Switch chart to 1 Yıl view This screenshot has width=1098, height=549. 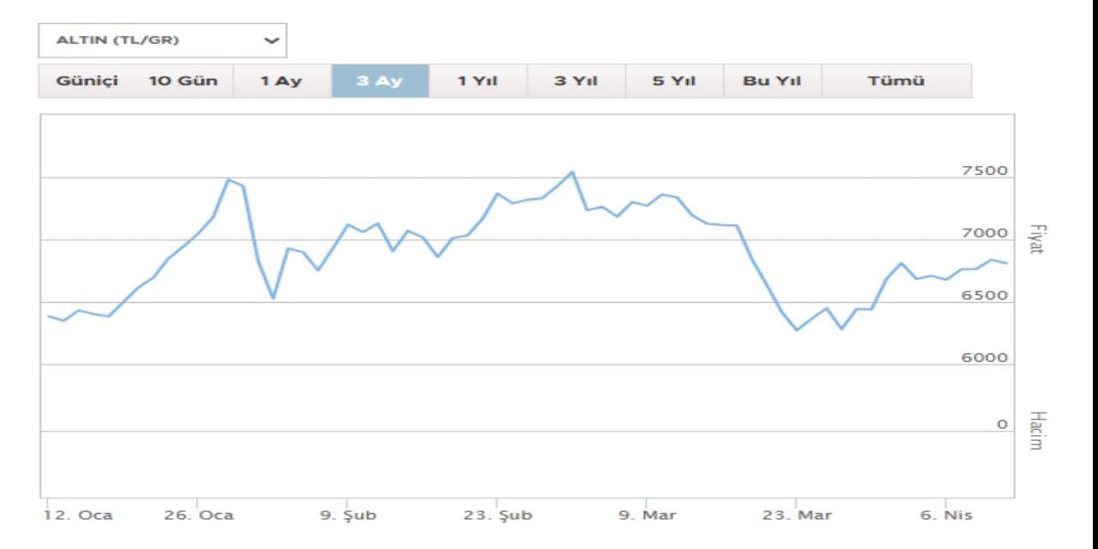click(x=477, y=81)
